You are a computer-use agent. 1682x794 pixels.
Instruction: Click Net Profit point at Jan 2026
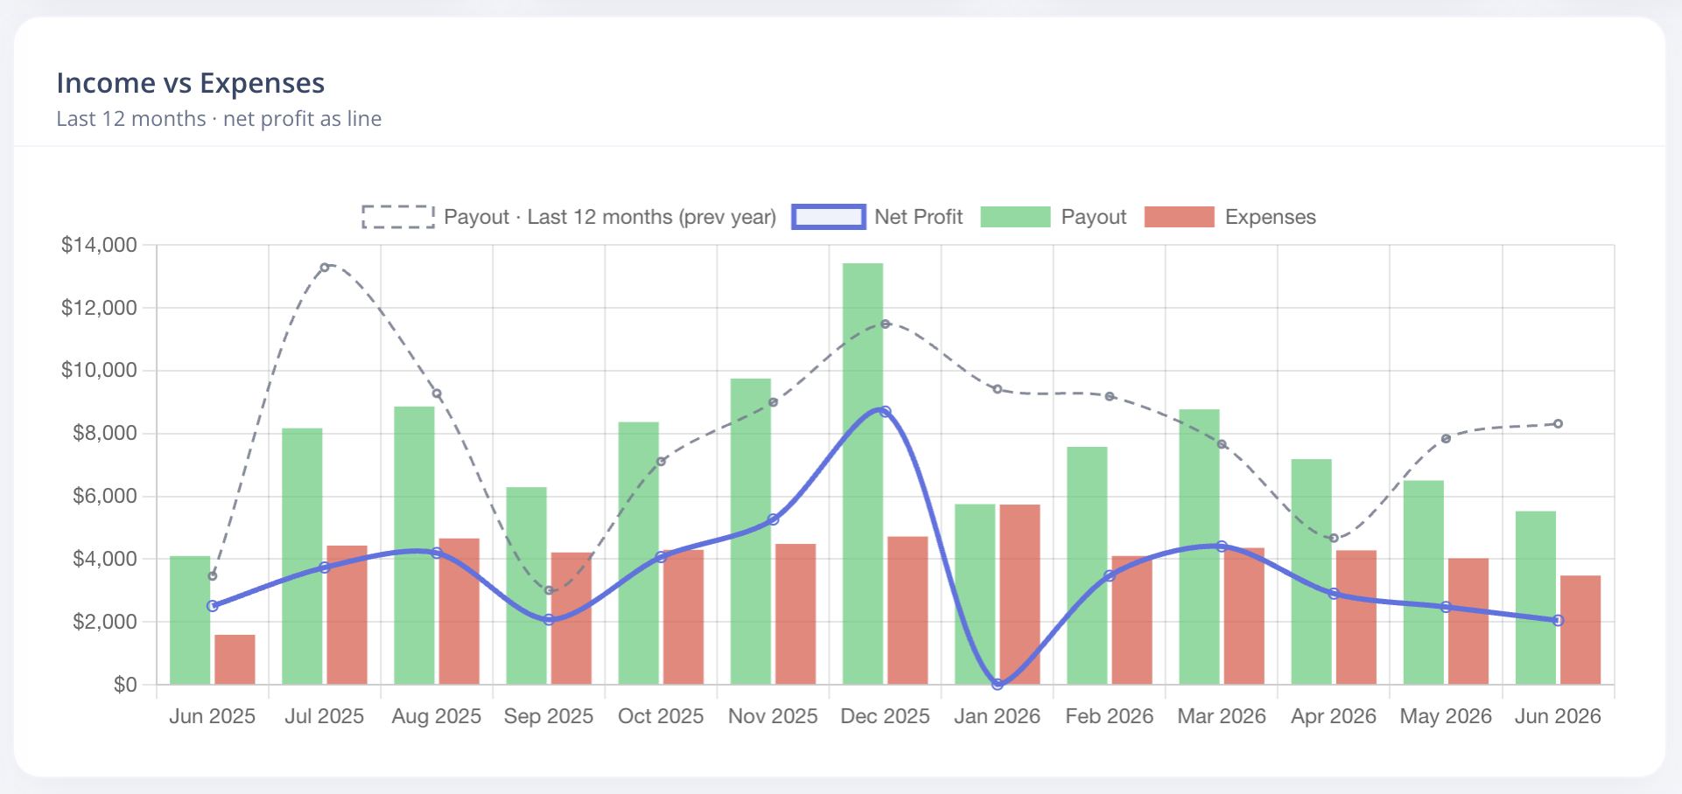(x=998, y=684)
